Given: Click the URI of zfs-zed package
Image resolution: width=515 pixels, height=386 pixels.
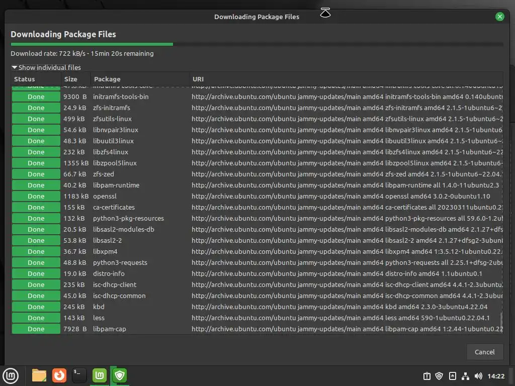Looking at the screenshot, I should point(347,174).
